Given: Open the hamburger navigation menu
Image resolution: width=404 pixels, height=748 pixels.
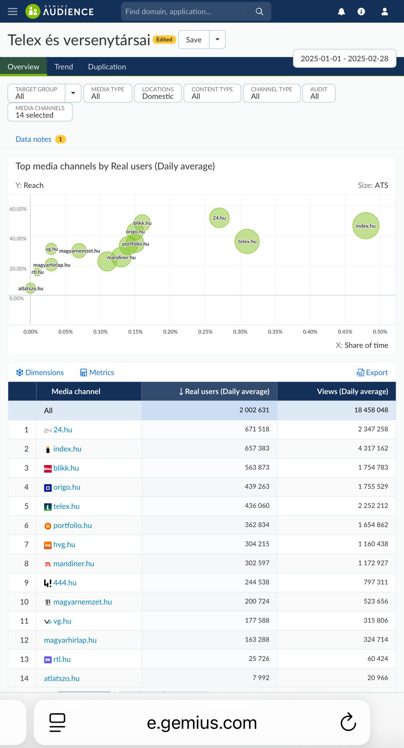Looking at the screenshot, I should pyautogui.click(x=12, y=11).
